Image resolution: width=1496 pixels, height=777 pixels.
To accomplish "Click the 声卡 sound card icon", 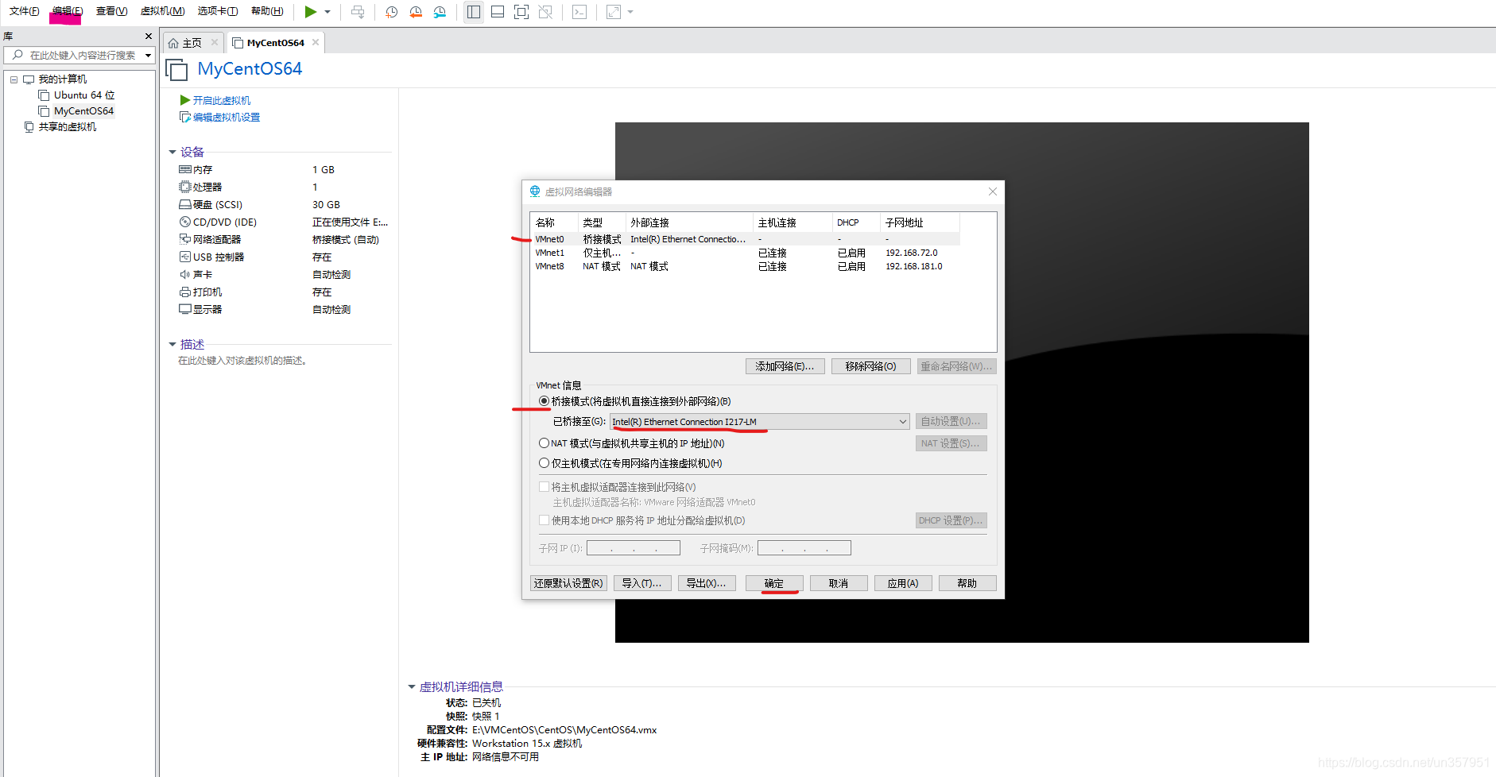I will tap(185, 274).
